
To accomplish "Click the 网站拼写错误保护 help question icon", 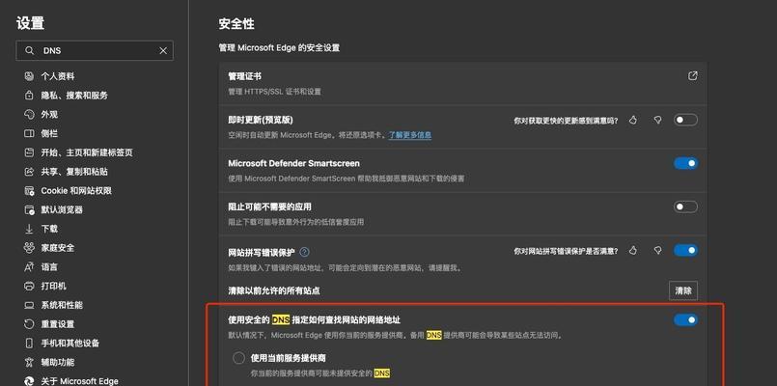I will click(305, 252).
